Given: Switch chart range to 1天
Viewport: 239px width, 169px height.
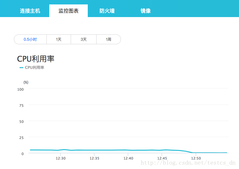Looking at the screenshot, I should 59,39.
